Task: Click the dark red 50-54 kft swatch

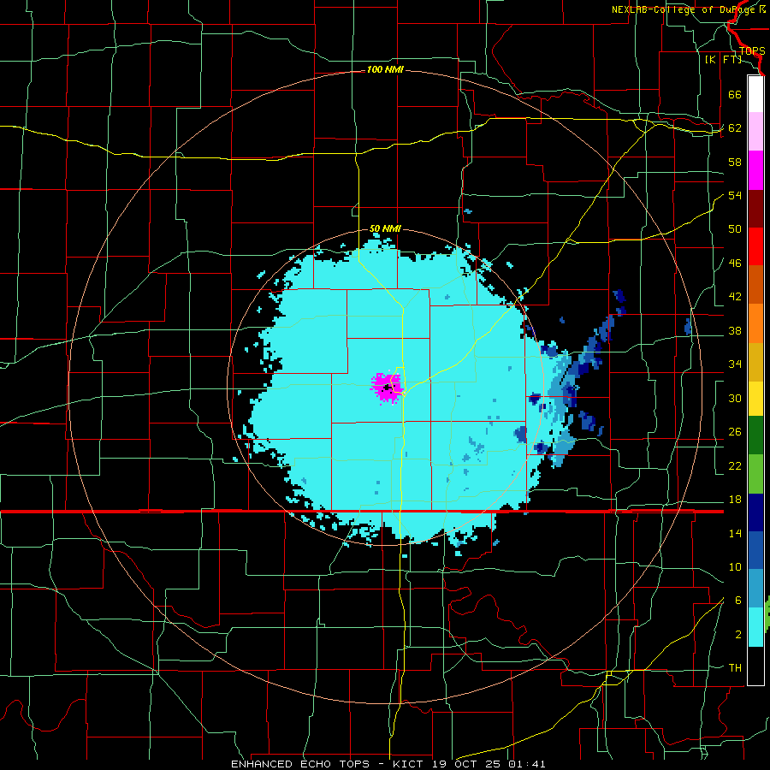Action: [x=755, y=208]
